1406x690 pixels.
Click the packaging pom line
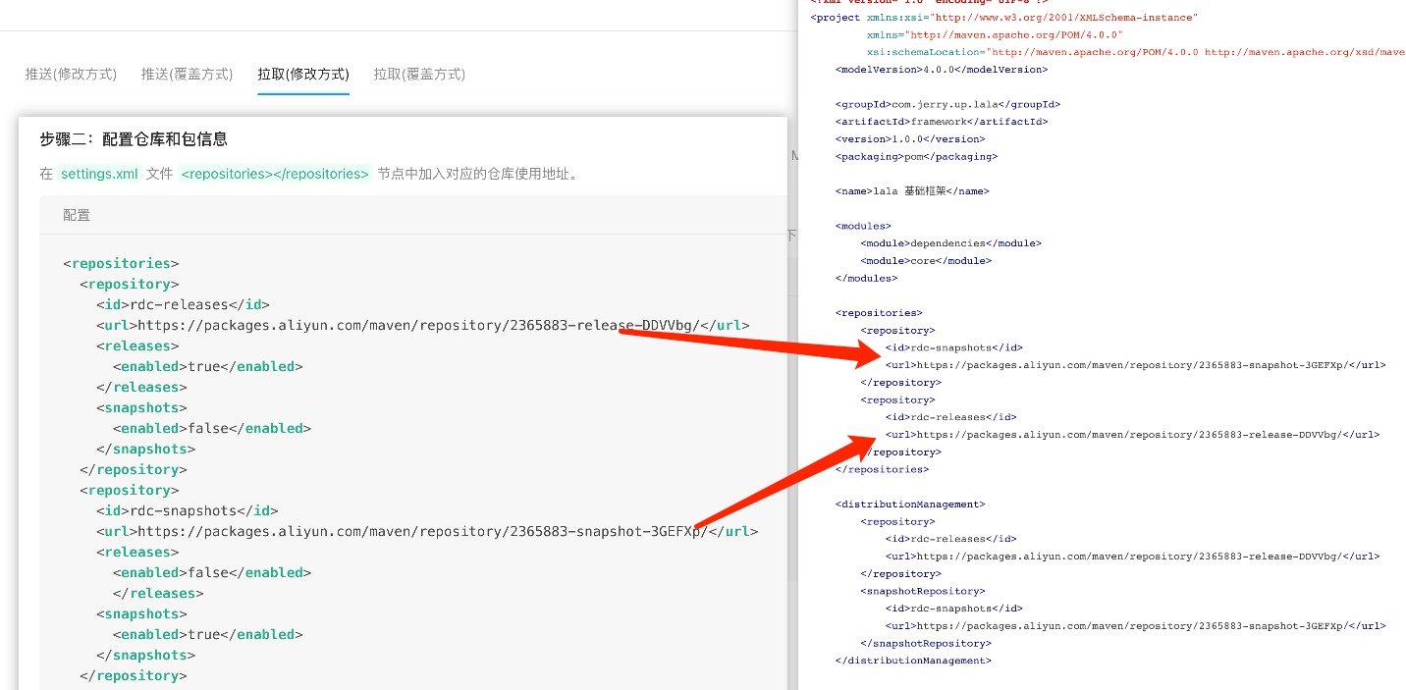coord(916,156)
